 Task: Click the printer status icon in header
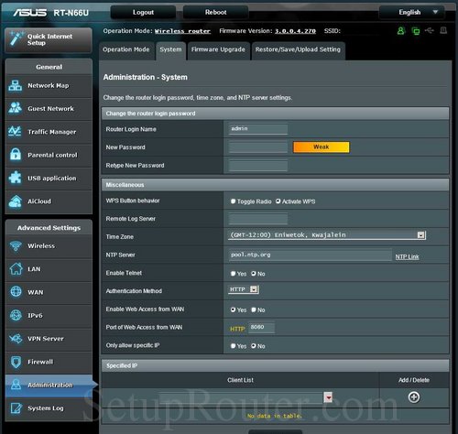[x=443, y=30]
